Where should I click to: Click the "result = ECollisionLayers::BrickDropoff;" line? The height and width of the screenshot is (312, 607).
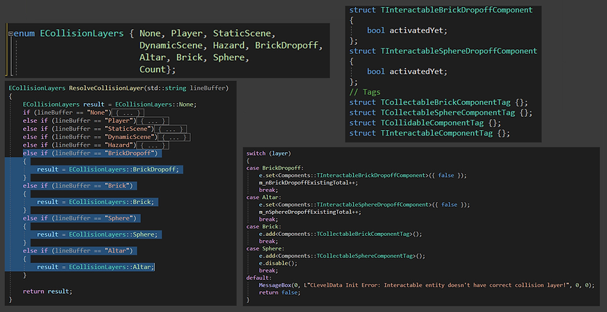tap(108, 170)
